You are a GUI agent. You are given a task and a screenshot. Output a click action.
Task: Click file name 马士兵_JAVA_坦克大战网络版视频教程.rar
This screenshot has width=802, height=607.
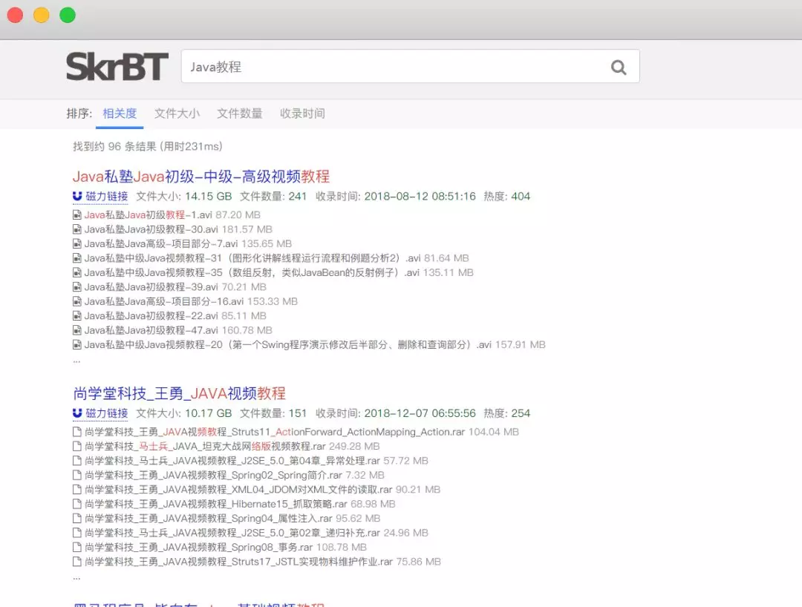point(205,446)
